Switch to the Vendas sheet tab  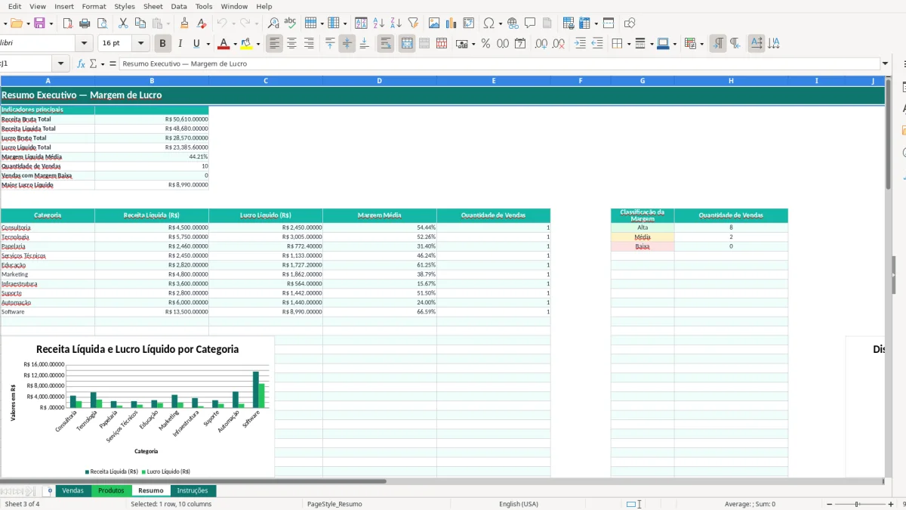point(73,490)
